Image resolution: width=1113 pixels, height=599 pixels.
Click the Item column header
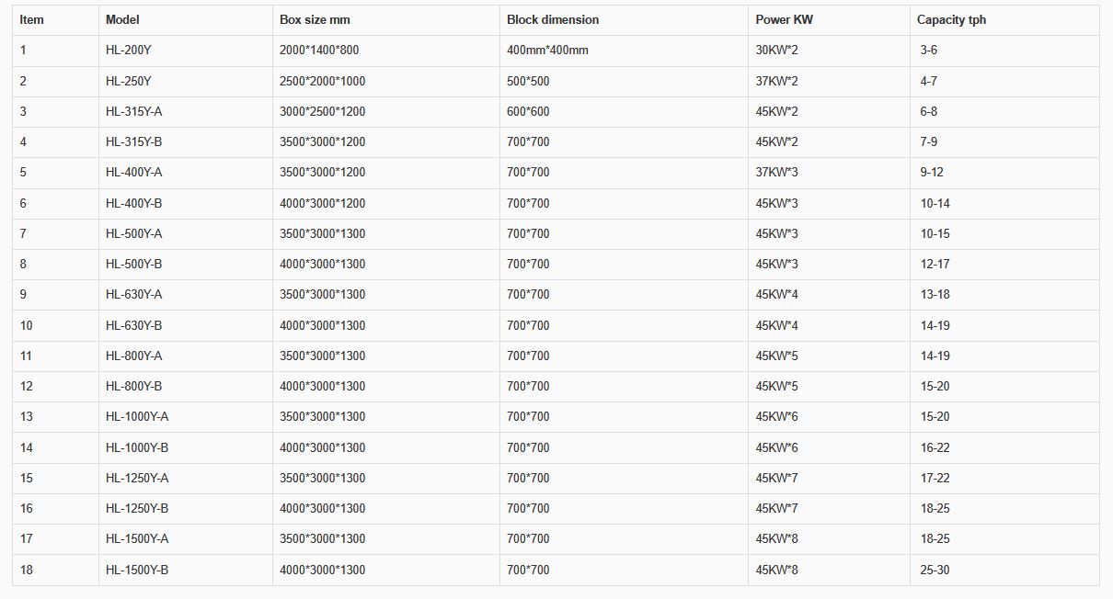coord(32,19)
